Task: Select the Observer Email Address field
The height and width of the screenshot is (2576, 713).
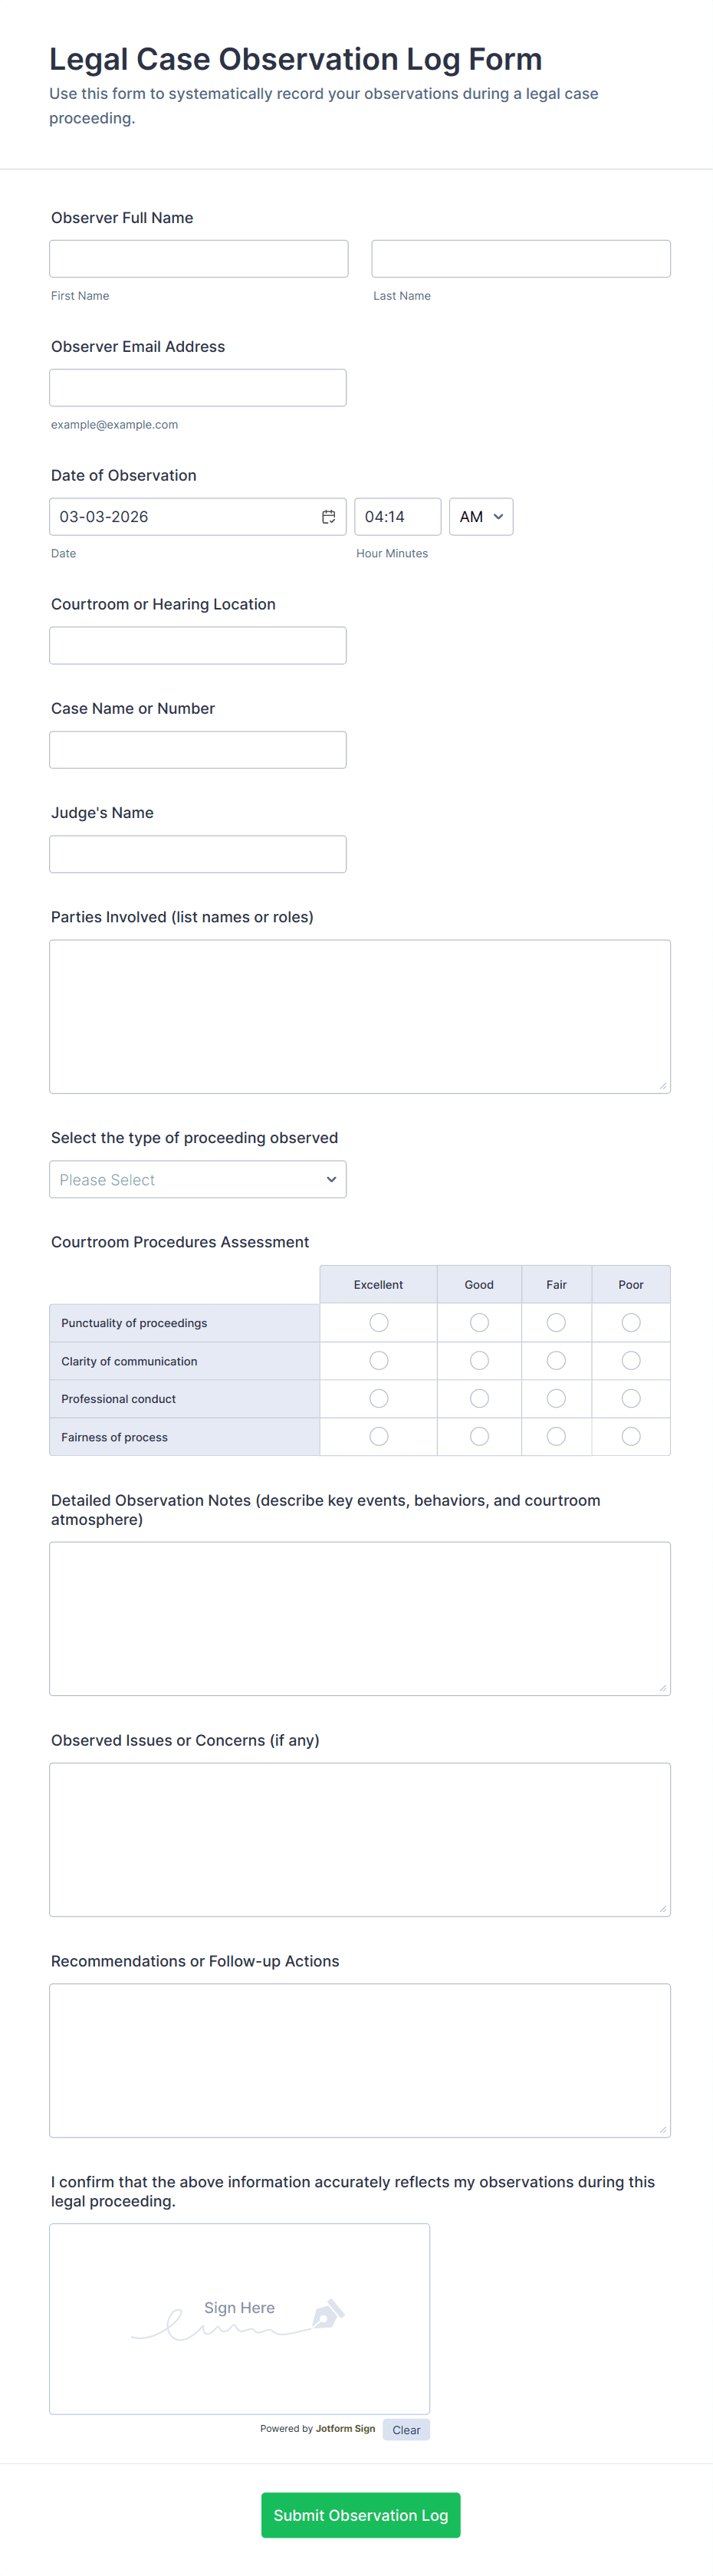Action: [198, 388]
